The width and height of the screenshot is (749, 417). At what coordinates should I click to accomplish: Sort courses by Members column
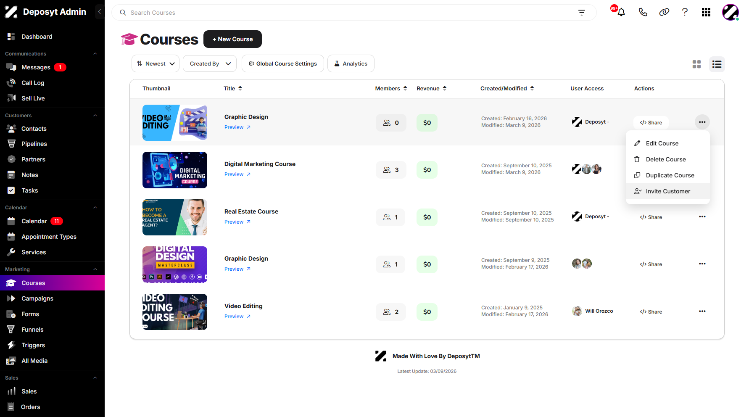[x=391, y=88]
